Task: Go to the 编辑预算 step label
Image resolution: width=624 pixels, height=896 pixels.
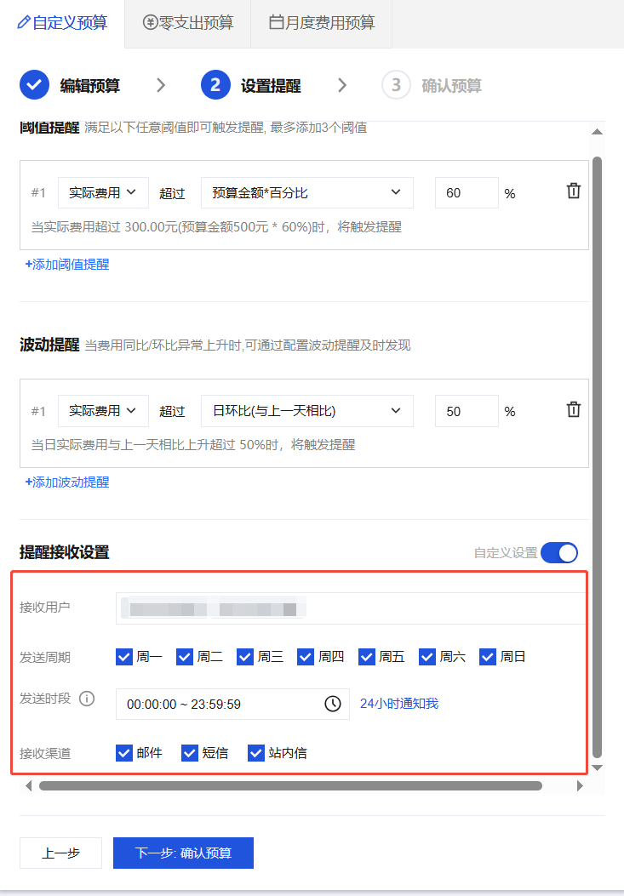Action: (x=89, y=86)
